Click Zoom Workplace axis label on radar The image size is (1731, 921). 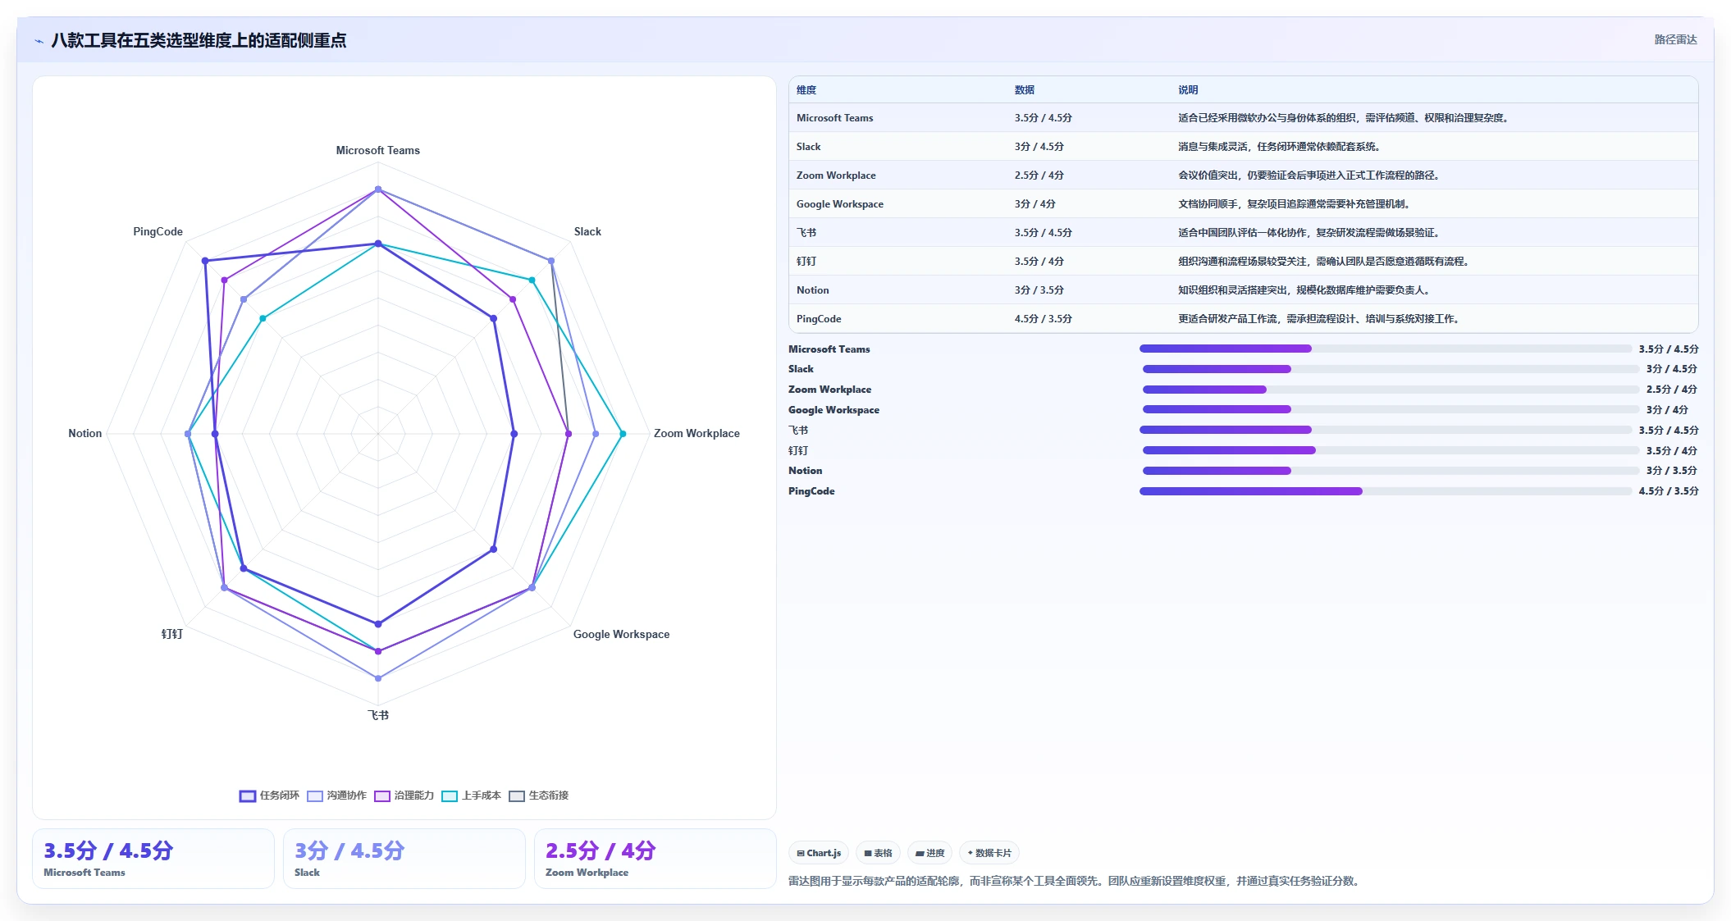(x=697, y=433)
